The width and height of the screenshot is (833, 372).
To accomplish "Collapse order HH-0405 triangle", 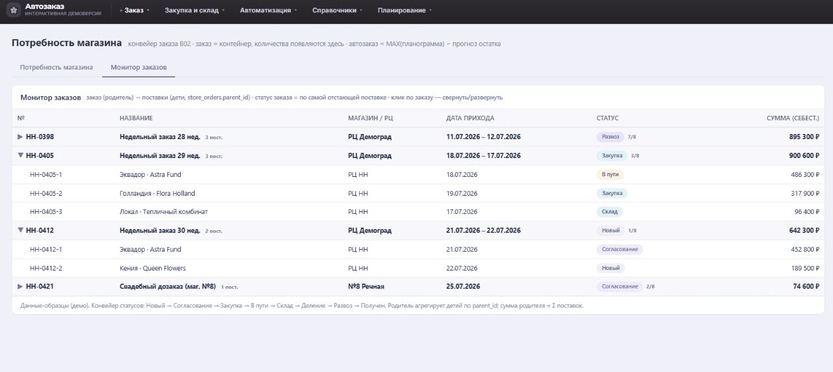I will [x=20, y=155].
